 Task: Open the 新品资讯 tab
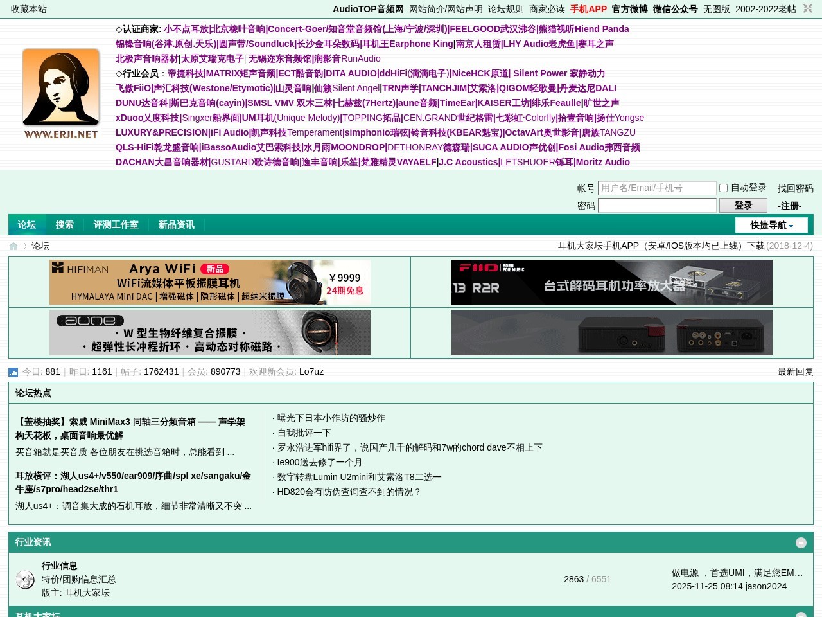tap(176, 225)
